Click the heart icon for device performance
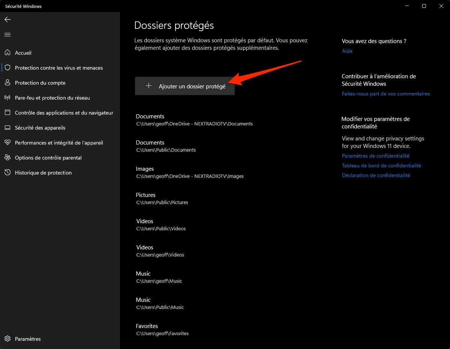 click(7, 143)
